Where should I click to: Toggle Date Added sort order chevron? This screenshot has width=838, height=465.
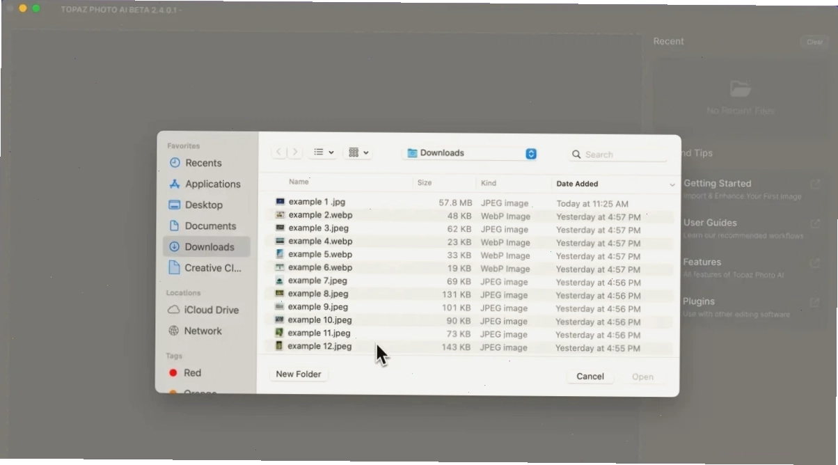coord(672,184)
